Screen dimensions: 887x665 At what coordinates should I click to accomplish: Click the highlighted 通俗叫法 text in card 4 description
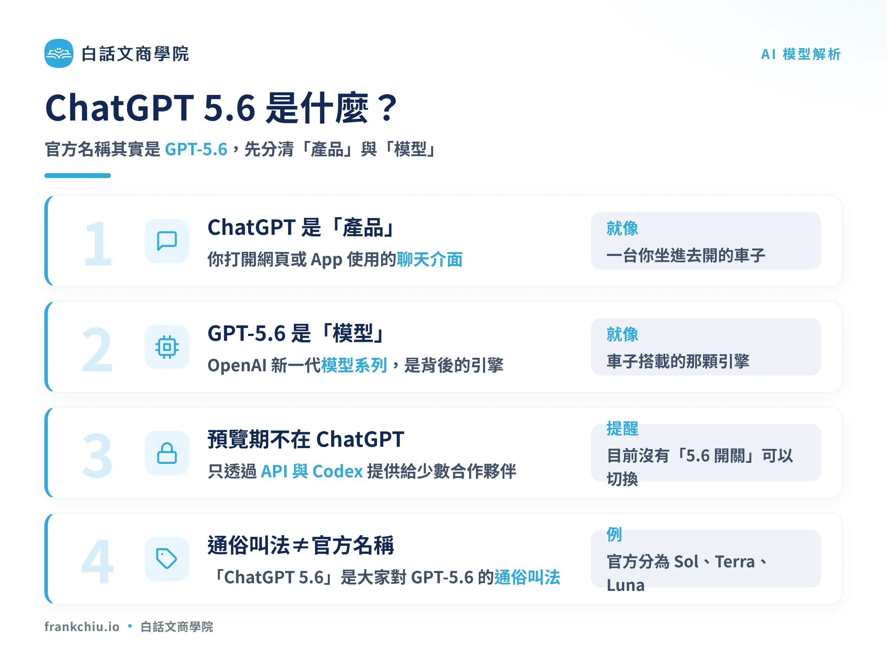(527, 577)
